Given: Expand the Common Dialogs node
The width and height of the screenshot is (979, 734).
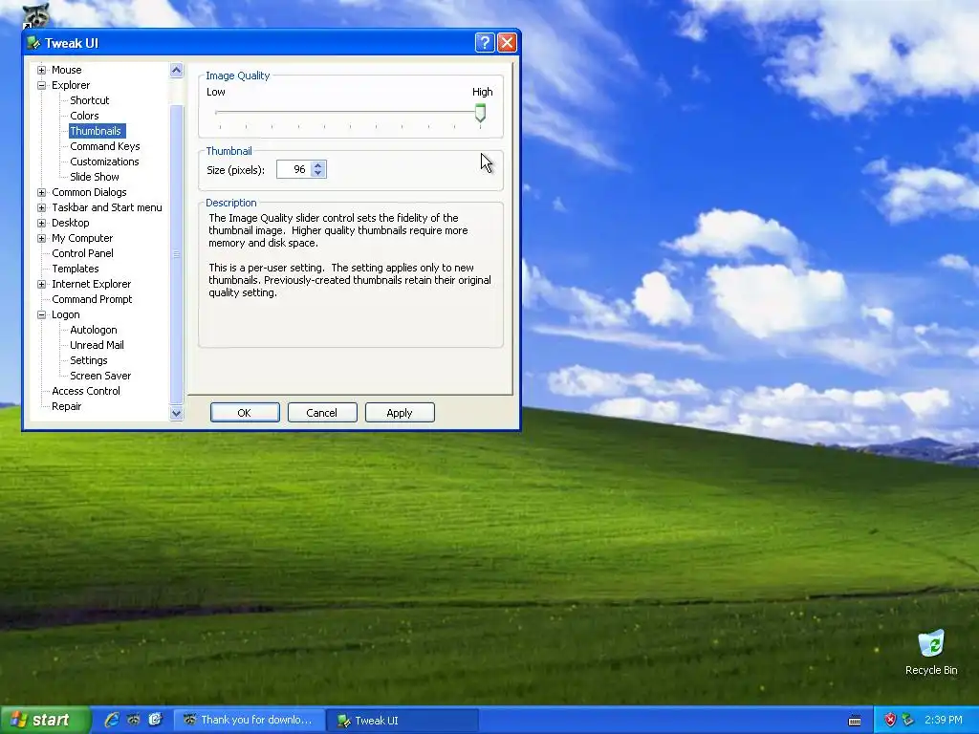Looking at the screenshot, I should [x=42, y=192].
